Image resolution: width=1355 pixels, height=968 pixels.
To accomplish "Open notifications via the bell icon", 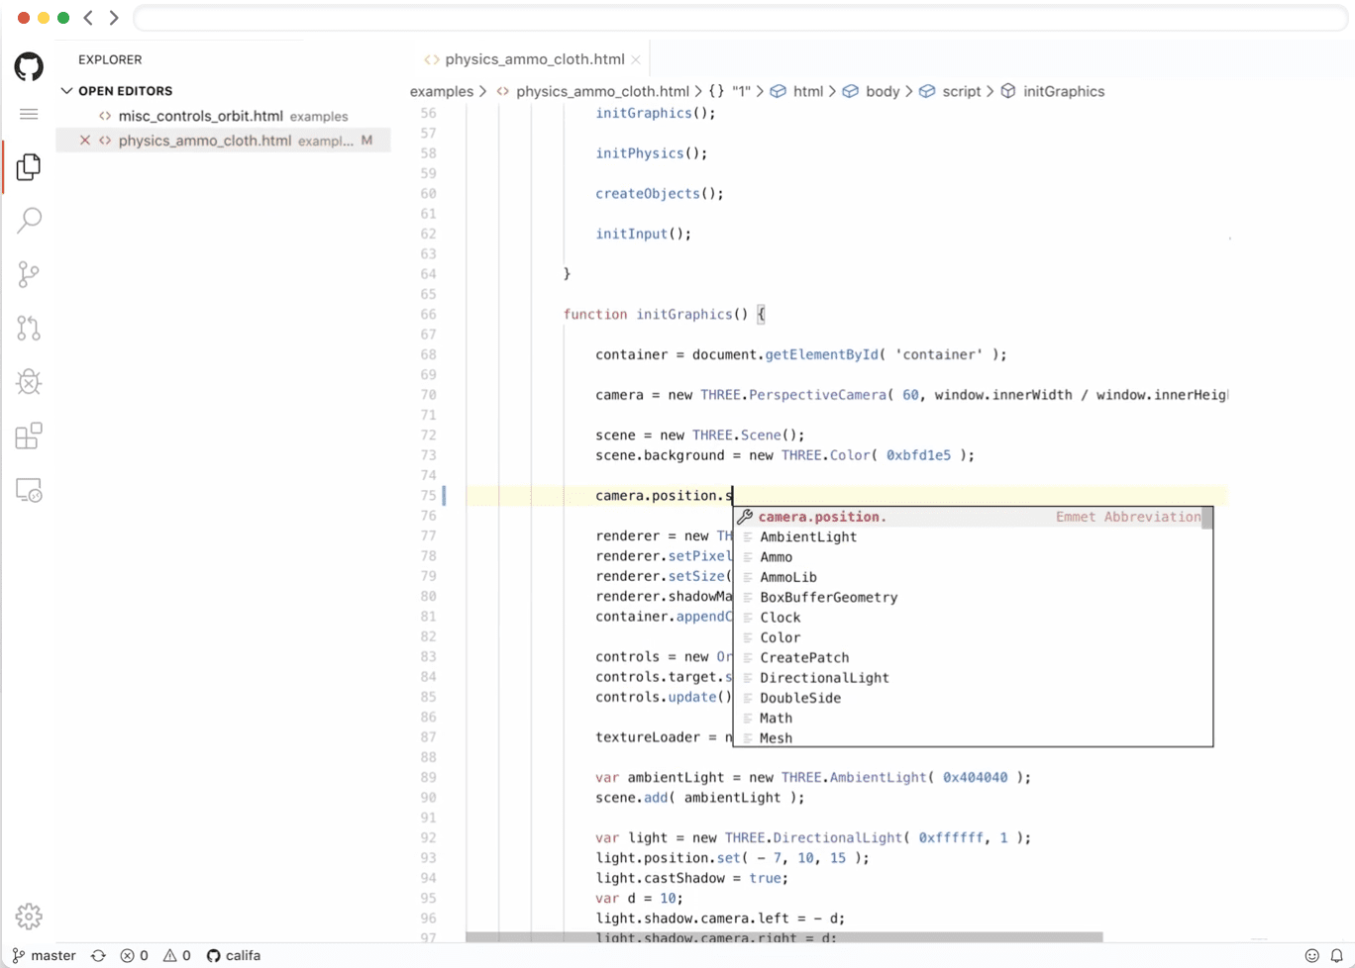I will pos(1336,955).
